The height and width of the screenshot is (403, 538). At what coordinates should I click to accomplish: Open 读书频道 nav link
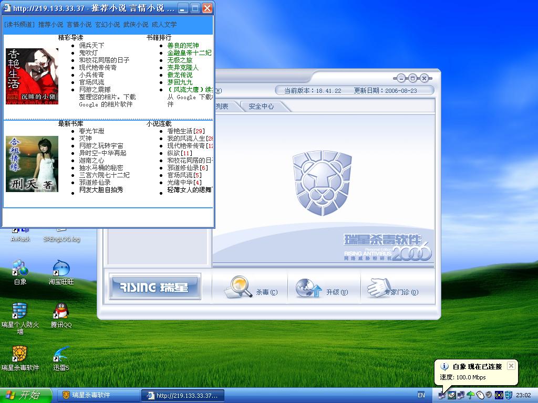coord(19,24)
